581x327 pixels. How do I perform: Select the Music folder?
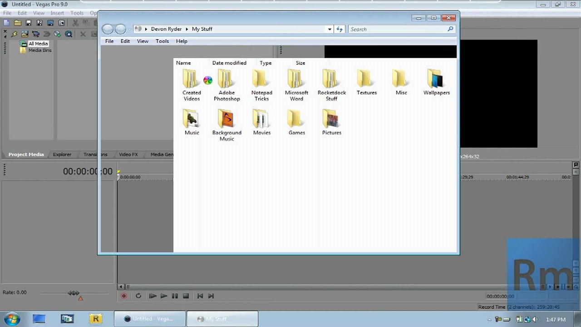coord(192,122)
